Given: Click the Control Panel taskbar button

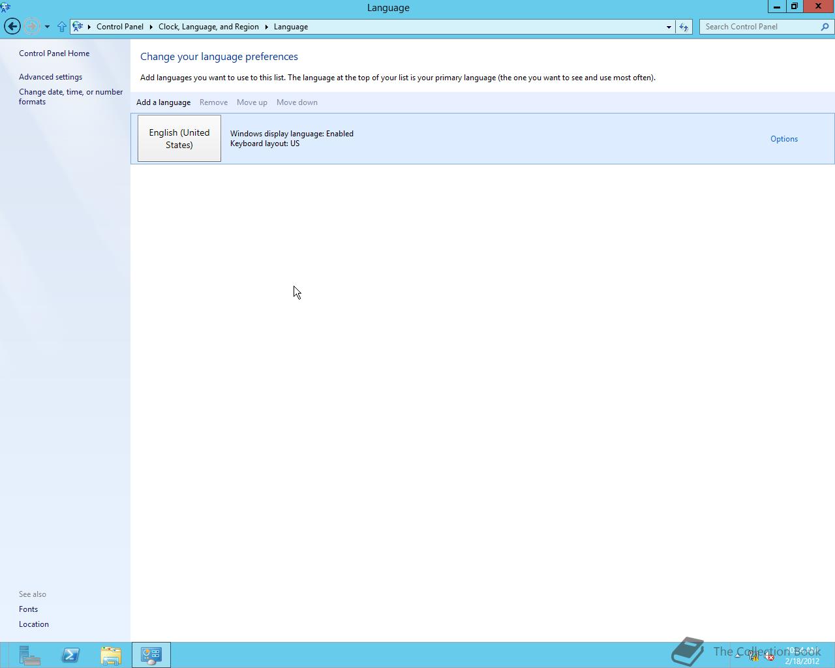Looking at the screenshot, I should (151, 655).
